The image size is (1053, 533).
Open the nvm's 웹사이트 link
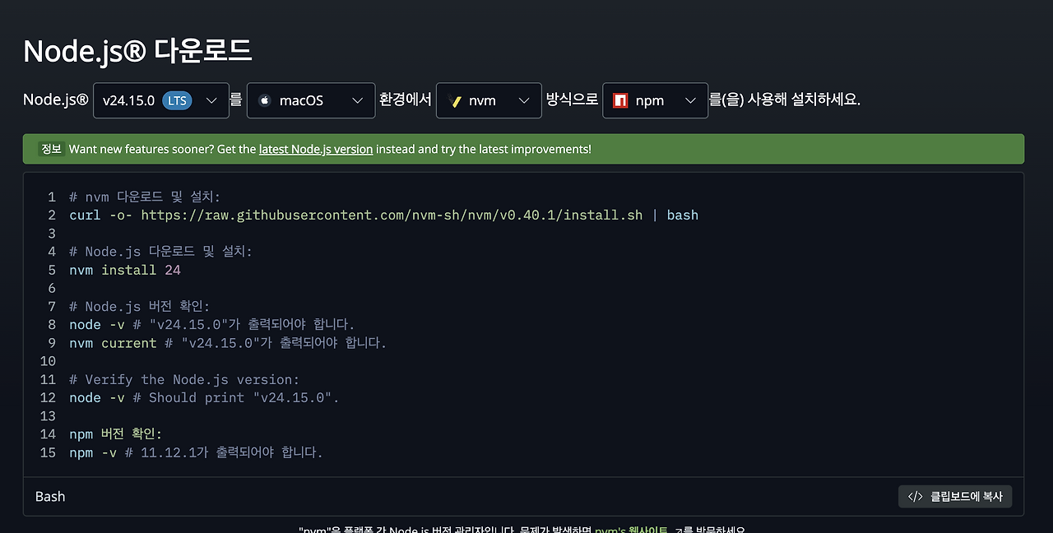click(x=631, y=531)
